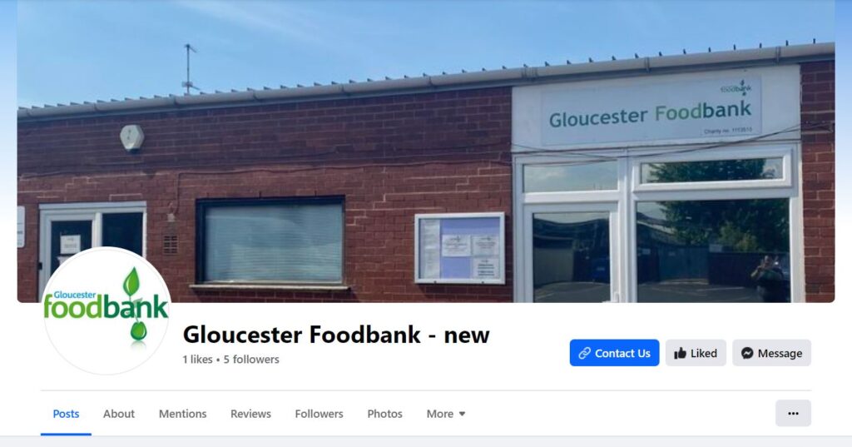
Task: Click the 1 likes count link
Action: point(197,360)
